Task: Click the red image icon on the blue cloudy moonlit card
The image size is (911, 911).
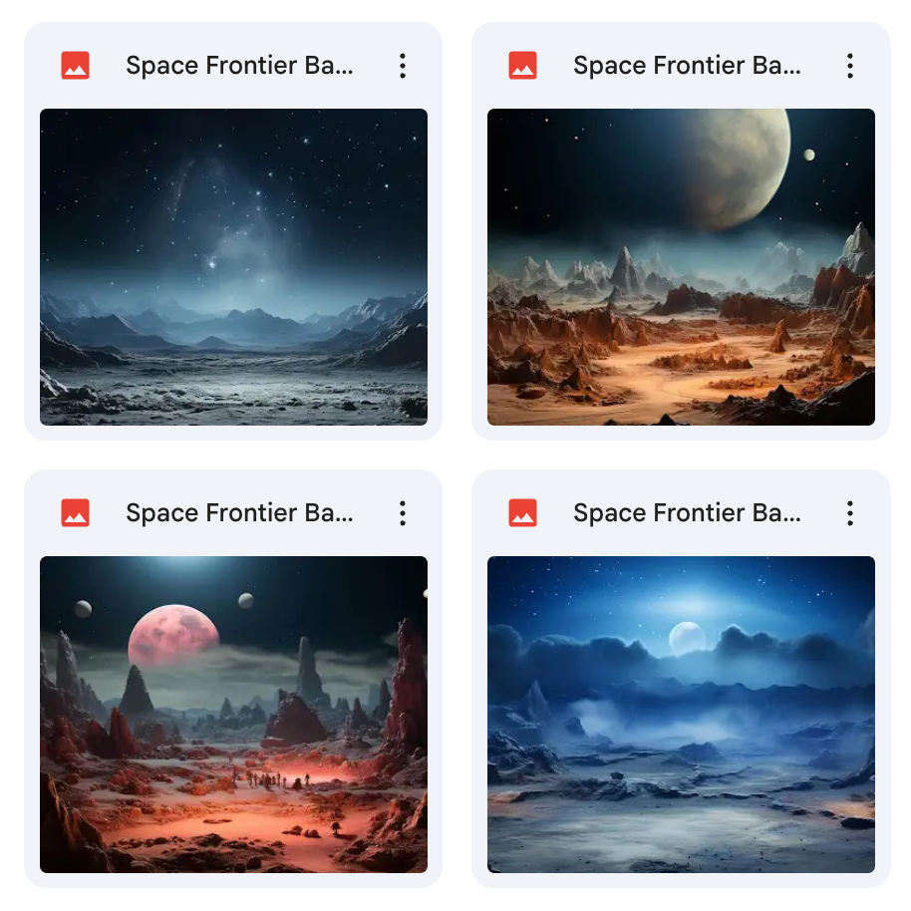Action: point(523,512)
